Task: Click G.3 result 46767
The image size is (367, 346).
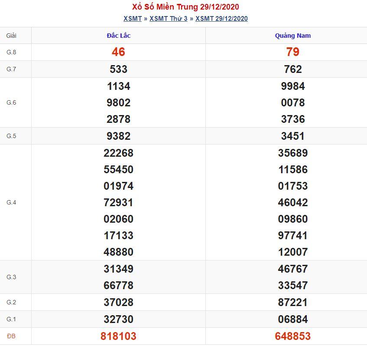Action: (x=293, y=269)
